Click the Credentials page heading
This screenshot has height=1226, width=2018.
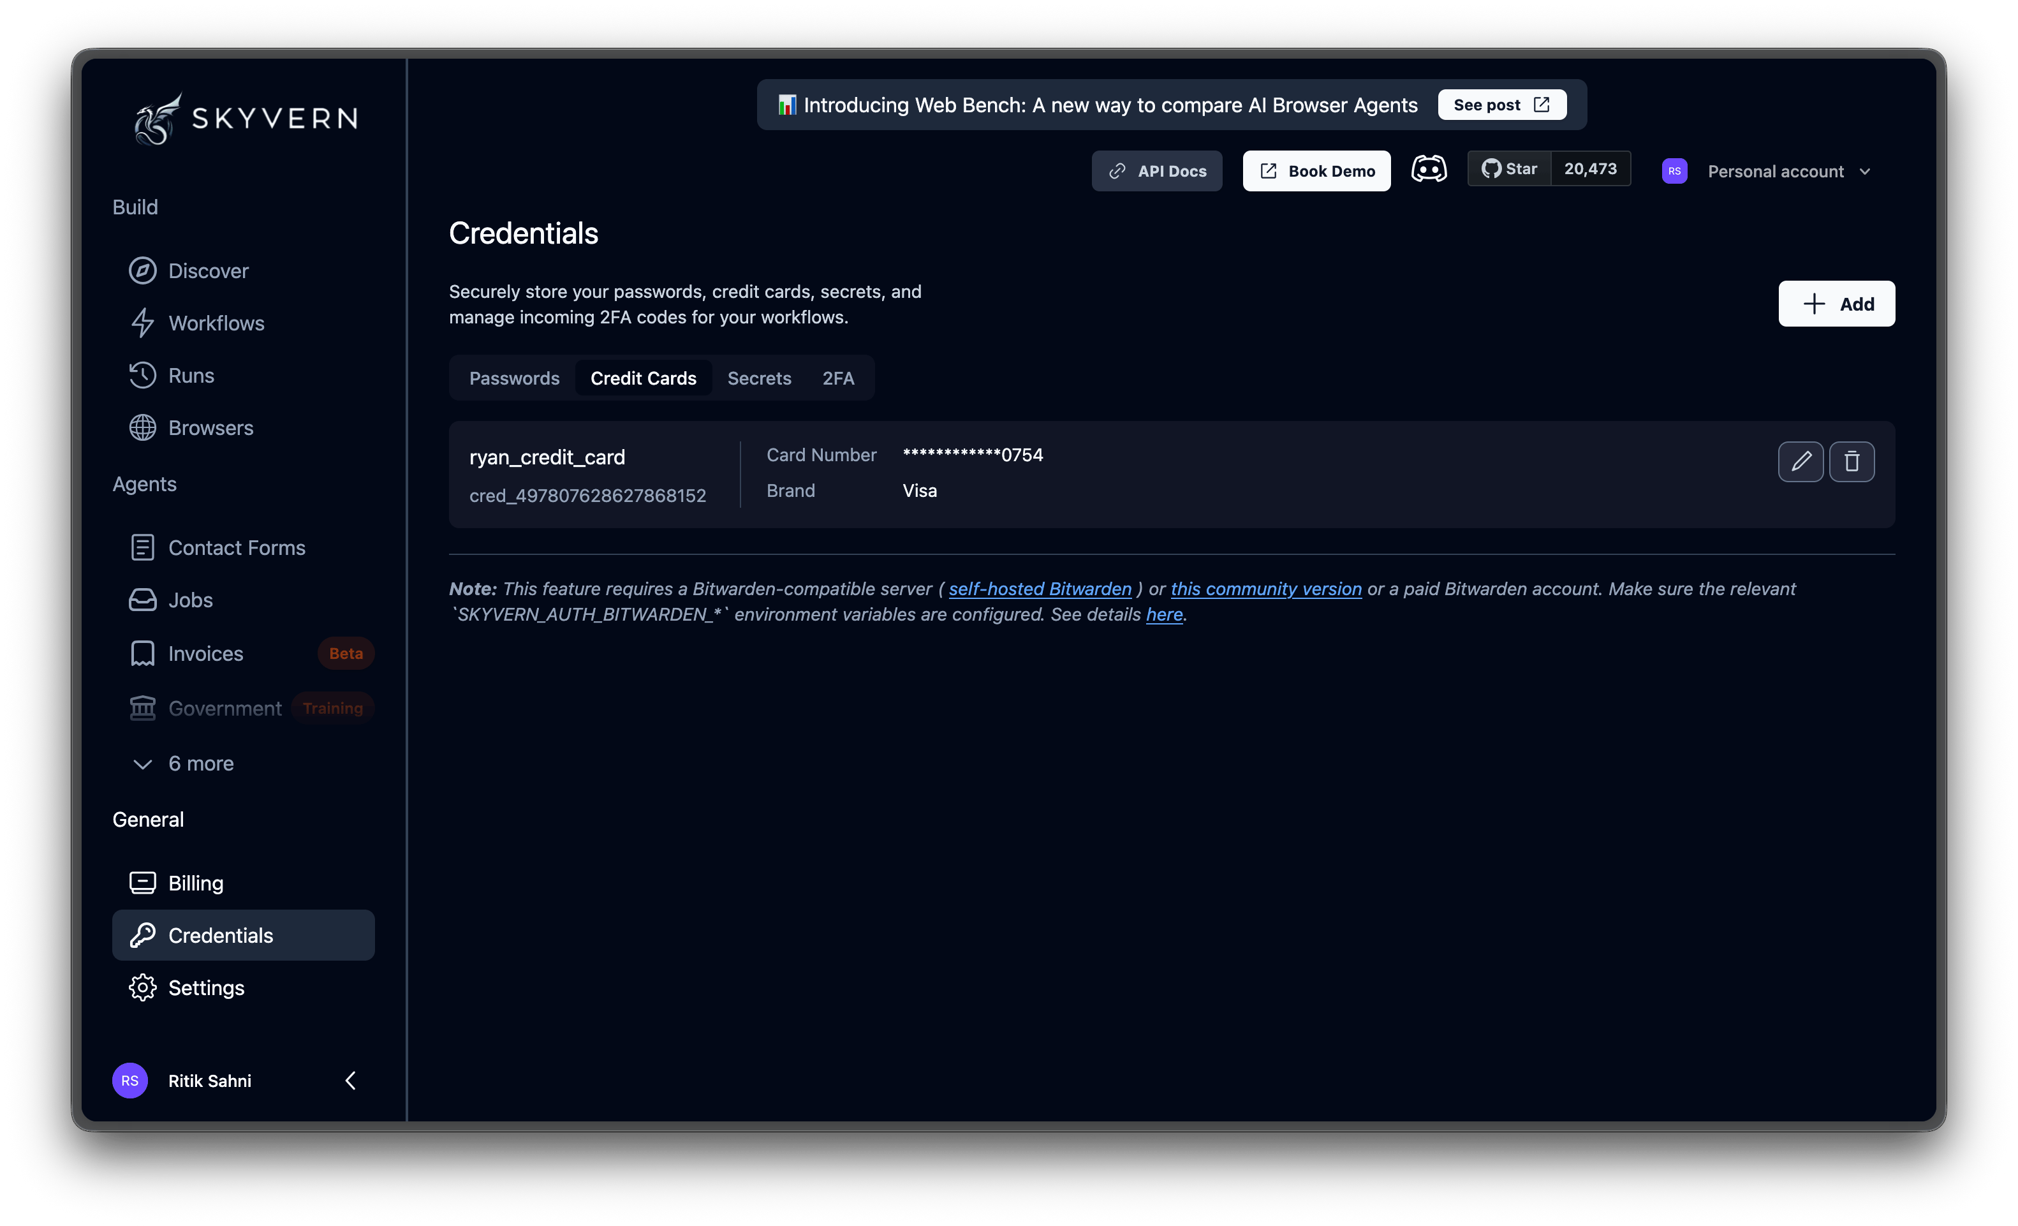[x=524, y=233]
